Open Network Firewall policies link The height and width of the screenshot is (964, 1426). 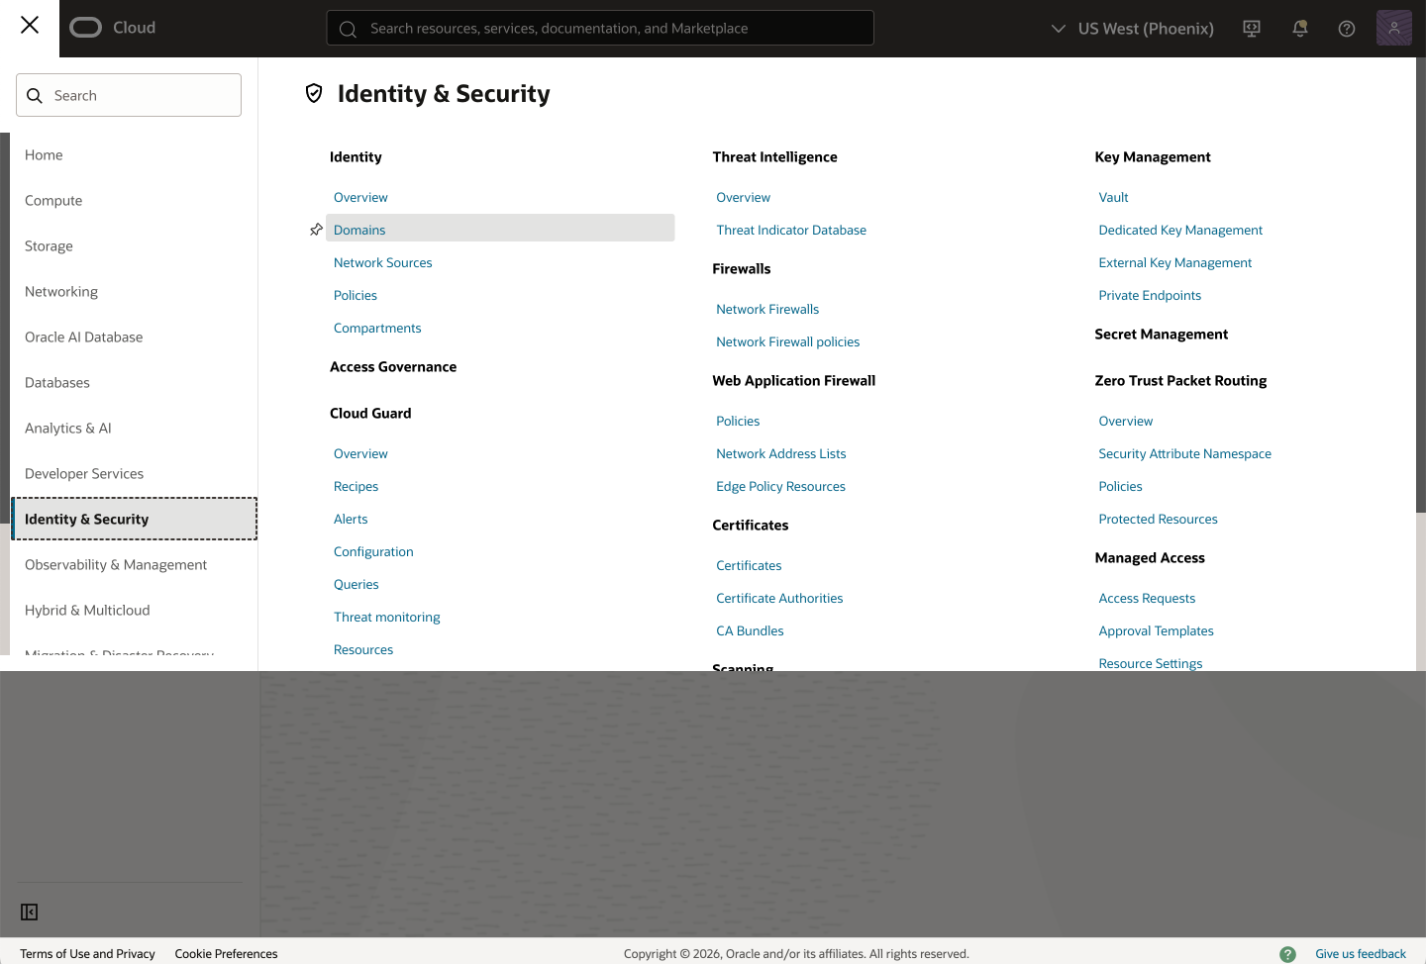pos(788,342)
